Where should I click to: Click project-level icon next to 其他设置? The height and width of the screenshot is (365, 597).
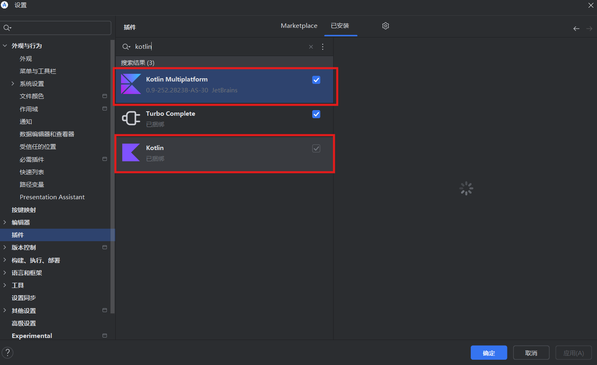point(105,310)
